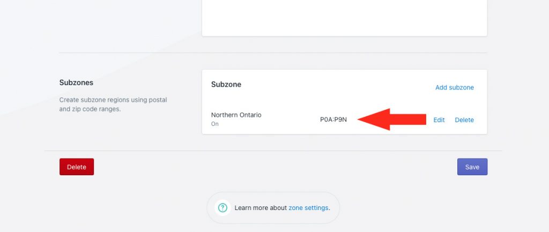This screenshot has height=232, width=549.
Task: Click the empty white card at top
Action: (x=345, y=18)
